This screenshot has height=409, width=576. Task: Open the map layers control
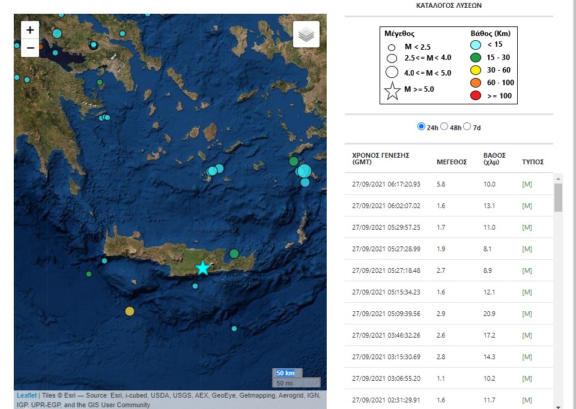click(306, 34)
